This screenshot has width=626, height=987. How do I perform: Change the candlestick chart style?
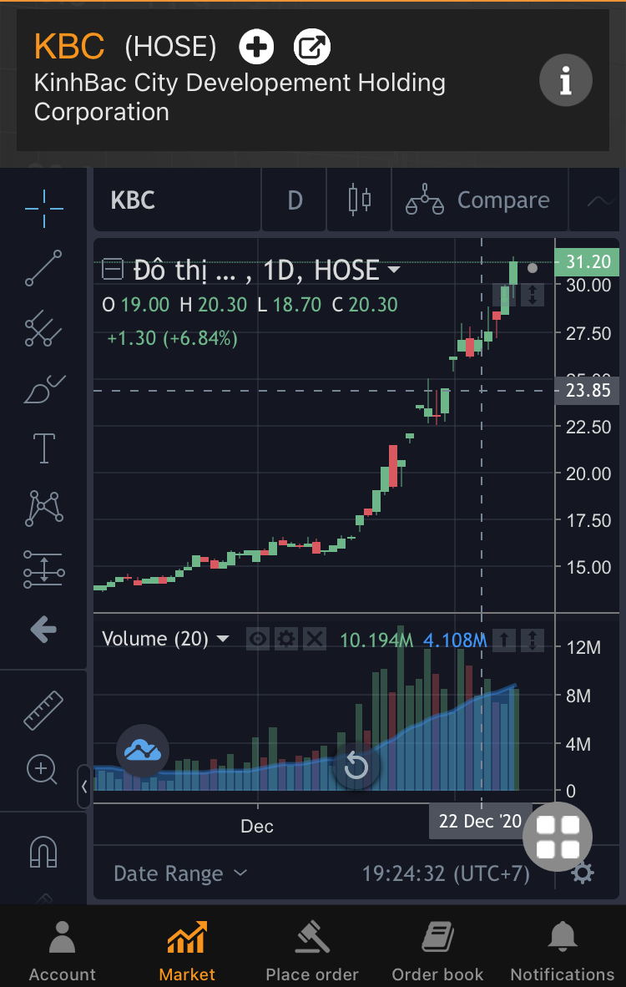click(x=359, y=200)
